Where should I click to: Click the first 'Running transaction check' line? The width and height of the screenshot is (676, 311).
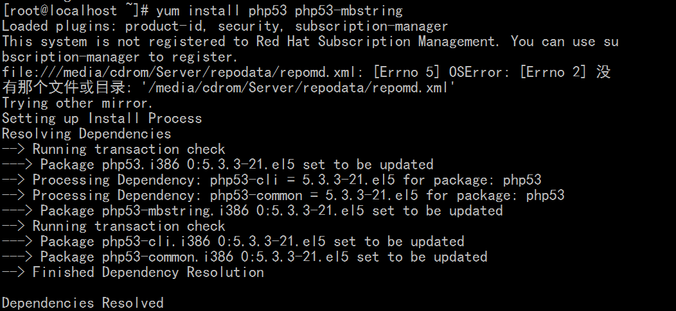click(113, 149)
